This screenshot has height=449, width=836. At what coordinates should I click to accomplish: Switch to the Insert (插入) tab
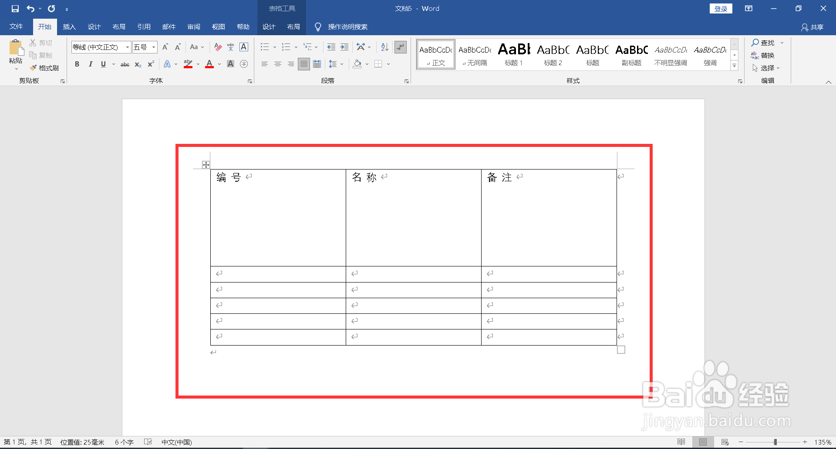pos(69,27)
